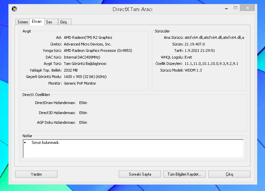Click inside the Notlar text box
The image size is (265, 191).
pyautogui.click(x=133, y=149)
